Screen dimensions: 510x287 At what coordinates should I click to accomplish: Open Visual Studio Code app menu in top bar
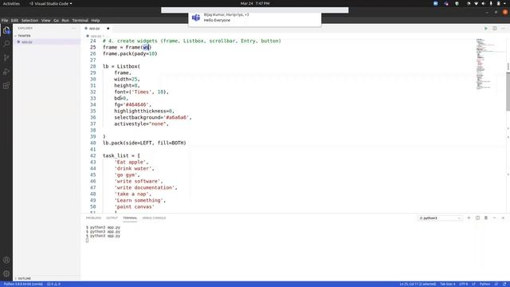coord(50,3)
